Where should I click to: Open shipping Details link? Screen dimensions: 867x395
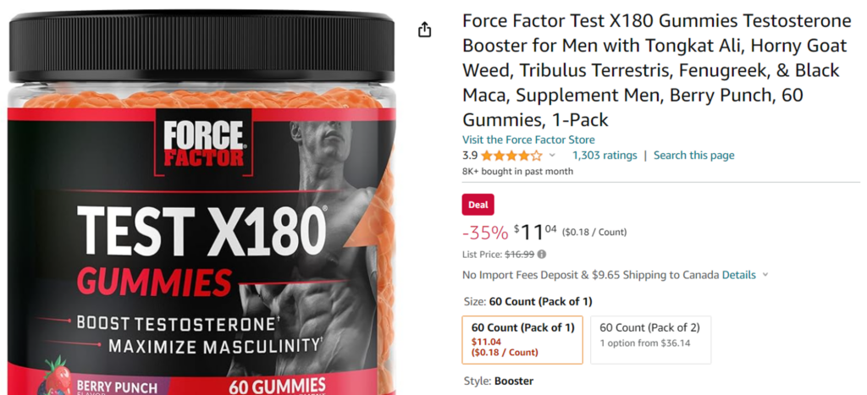point(738,275)
